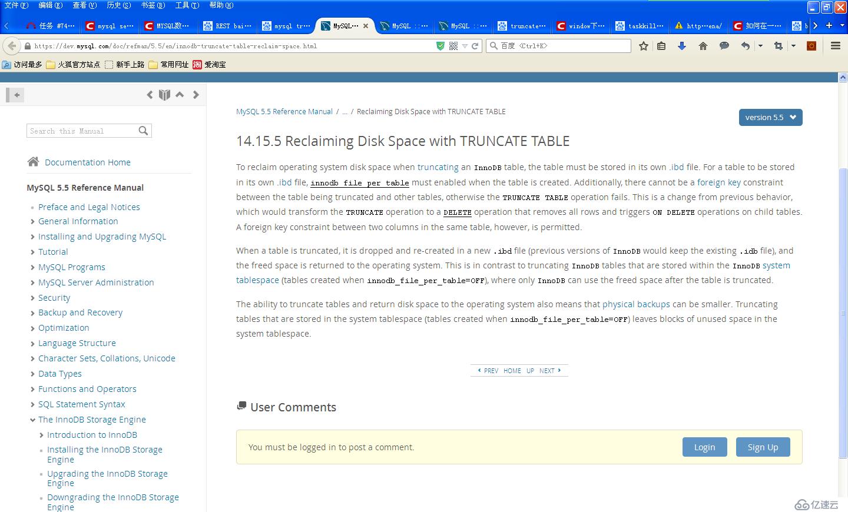848x512 pixels.
Task: Click the page vertical scrollbar thumb
Action: click(x=843, y=313)
